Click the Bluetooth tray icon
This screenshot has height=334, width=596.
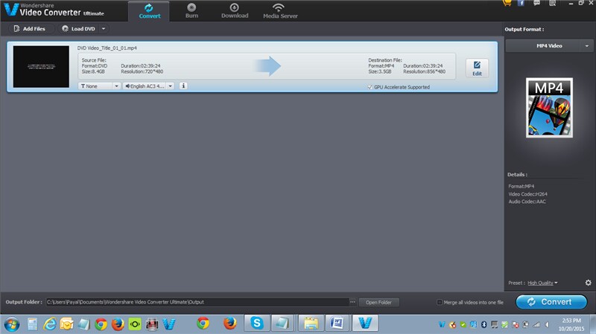click(484, 324)
